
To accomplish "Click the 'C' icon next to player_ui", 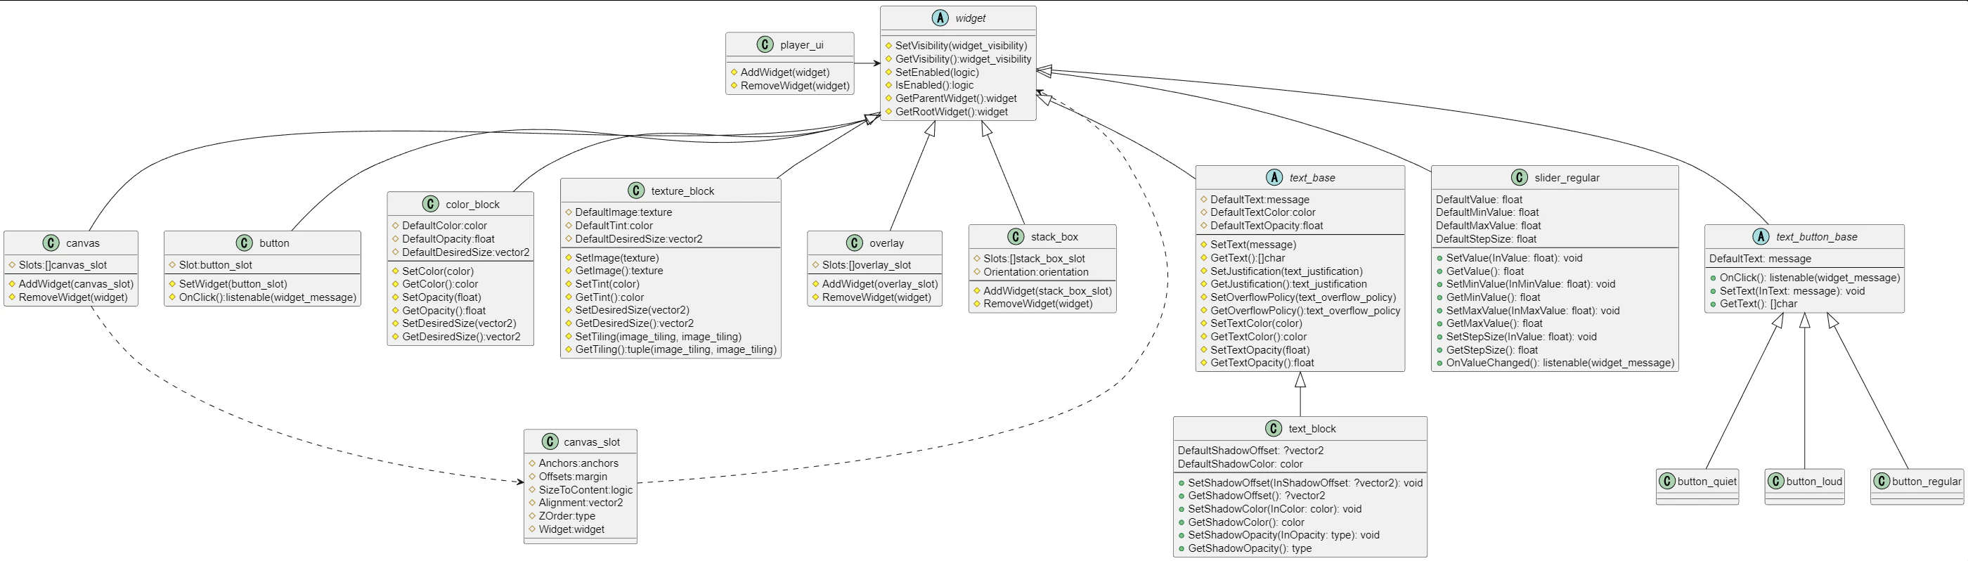I will pyautogui.click(x=765, y=44).
